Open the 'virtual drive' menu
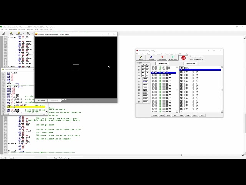This screenshot has height=185, width=246. pyautogui.click(x=179, y=54)
